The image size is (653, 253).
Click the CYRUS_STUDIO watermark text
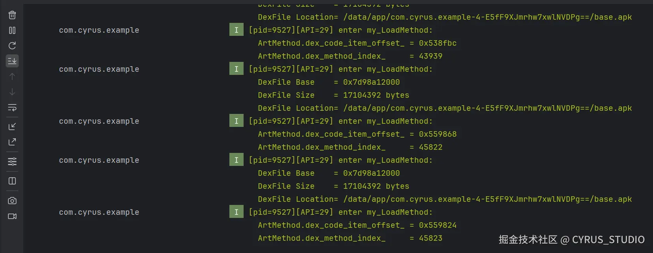[608, 240]
